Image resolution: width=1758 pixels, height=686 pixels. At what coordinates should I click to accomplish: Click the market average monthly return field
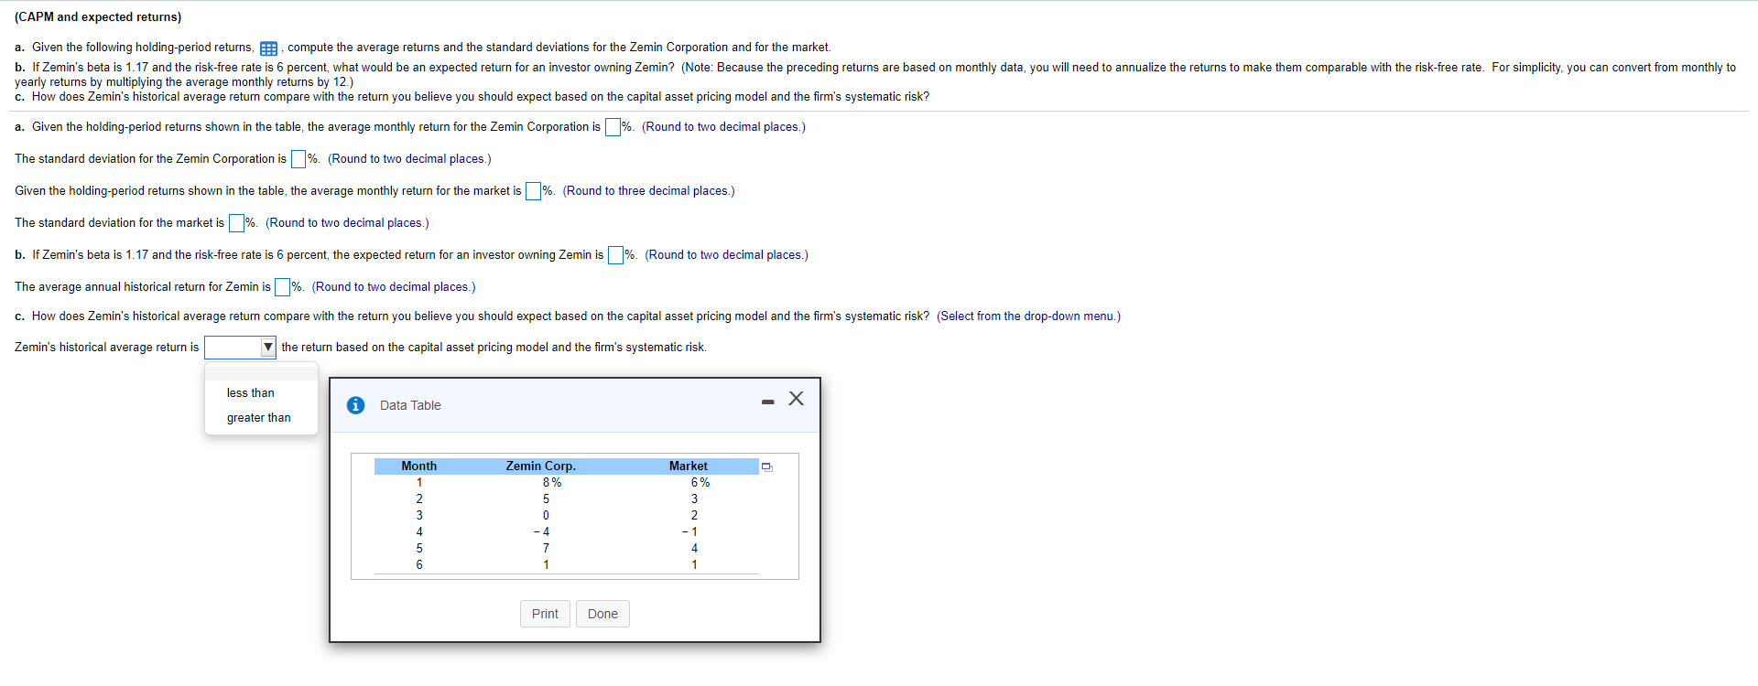point(534,191)
